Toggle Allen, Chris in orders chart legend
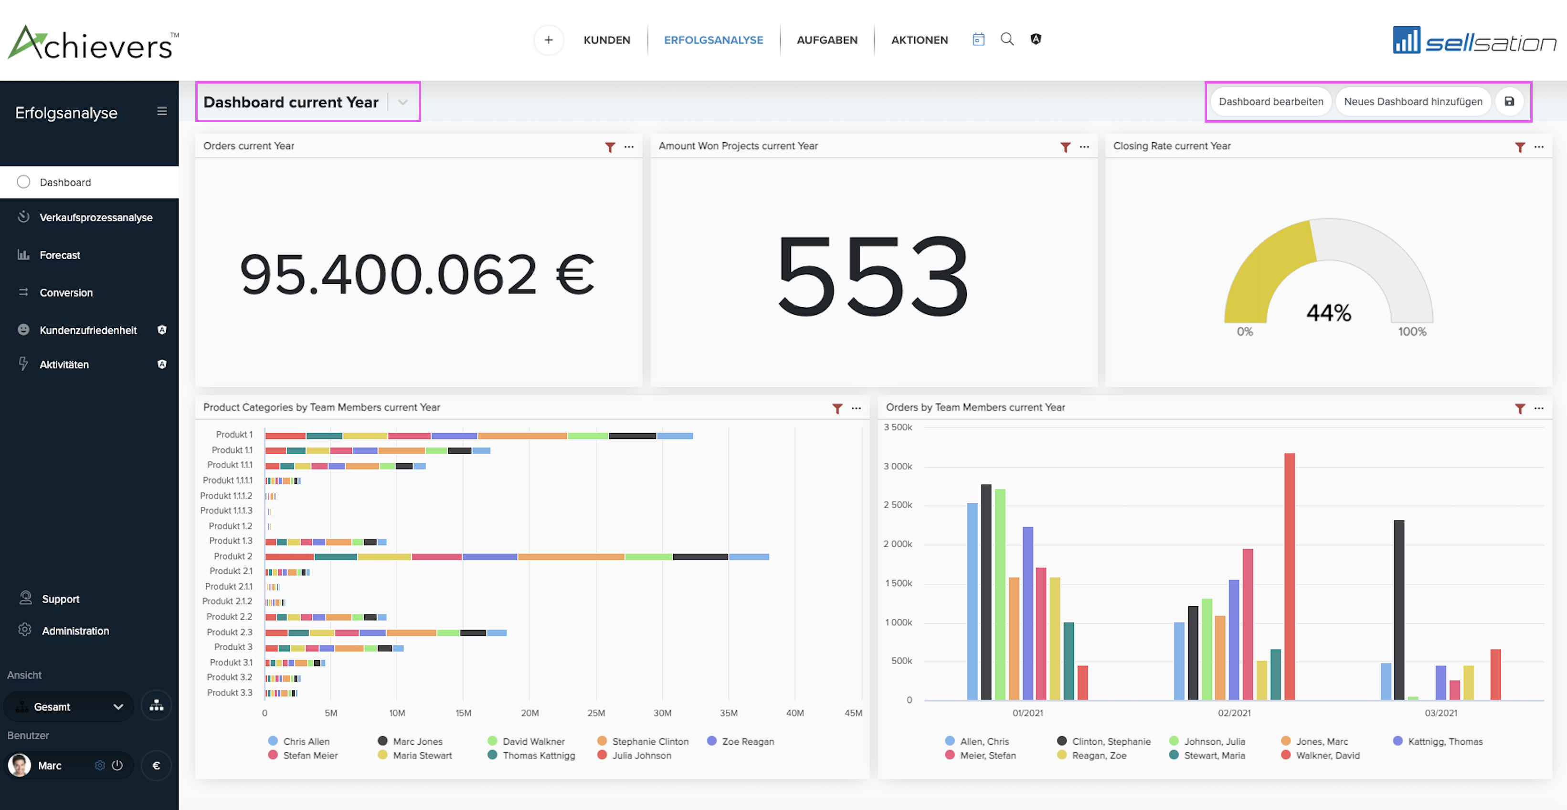The width and height of the screenshot is (1567, 810). coord(977,741)
